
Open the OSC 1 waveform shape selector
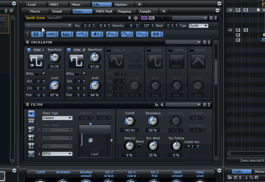click(x=36, y=62)
